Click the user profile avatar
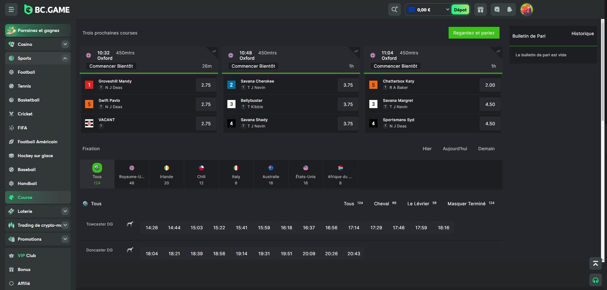607x290 pixels. point(526,10)
